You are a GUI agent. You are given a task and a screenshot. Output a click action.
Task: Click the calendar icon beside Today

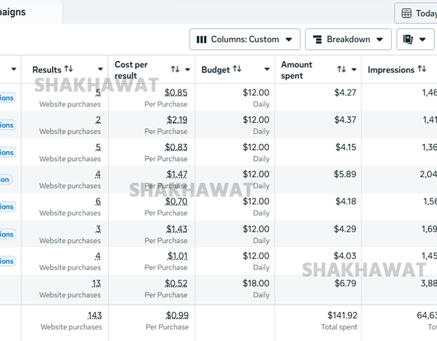coord(406,13)
